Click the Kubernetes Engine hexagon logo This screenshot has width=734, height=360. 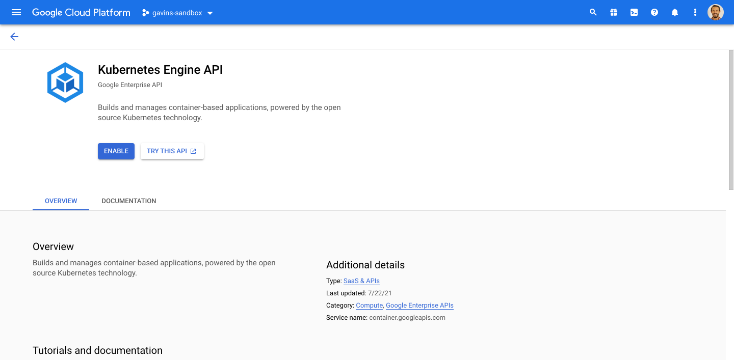(x=65, y=82)
